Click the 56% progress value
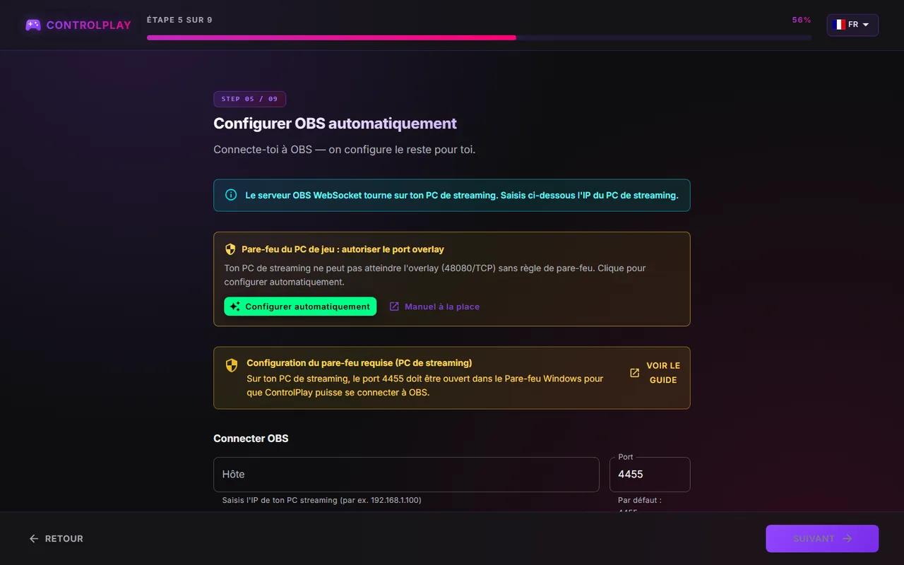The height and width of the screenshot is (565, 904). click(x=802, y=20)
